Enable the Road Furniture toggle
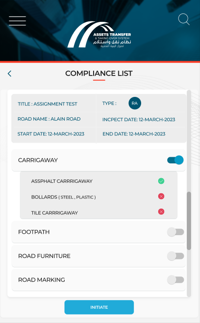This screenshot has height=323, width=200. (175, 256)
